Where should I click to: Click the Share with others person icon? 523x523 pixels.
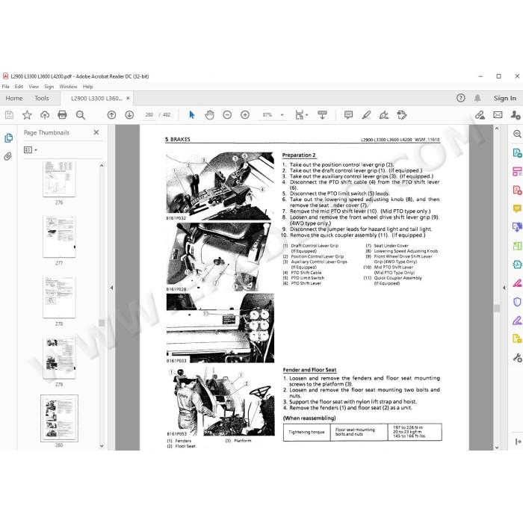516,115
